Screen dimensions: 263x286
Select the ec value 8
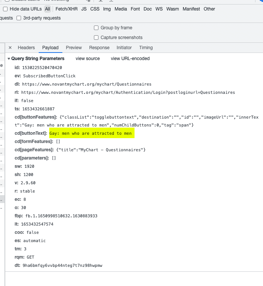[x=25, y=199]
